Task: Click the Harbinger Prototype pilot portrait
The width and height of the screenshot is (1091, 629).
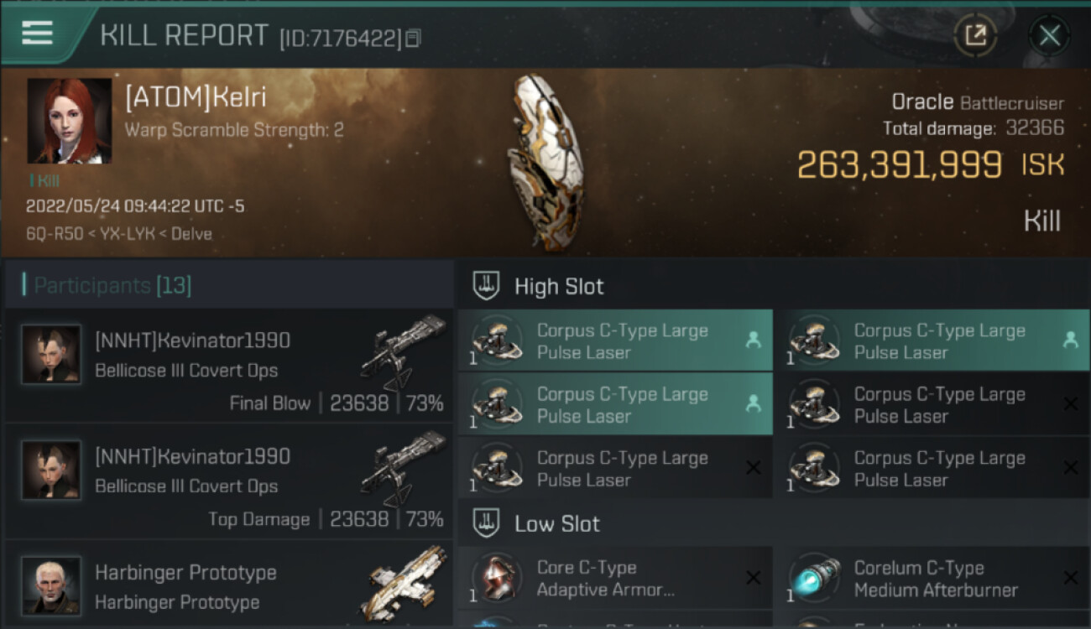Action: click(51, 585)
